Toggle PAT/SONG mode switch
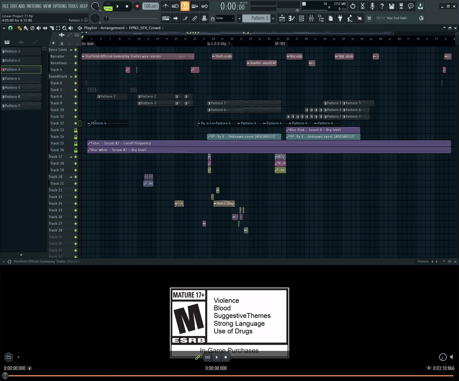The image size is (459, 381). click(x=108, y=6)
